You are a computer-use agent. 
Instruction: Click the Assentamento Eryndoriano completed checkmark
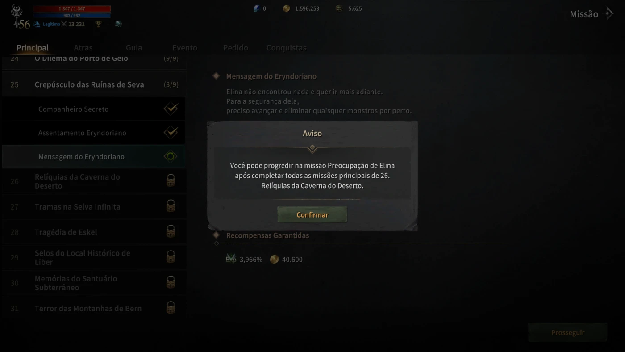point(171,132)
